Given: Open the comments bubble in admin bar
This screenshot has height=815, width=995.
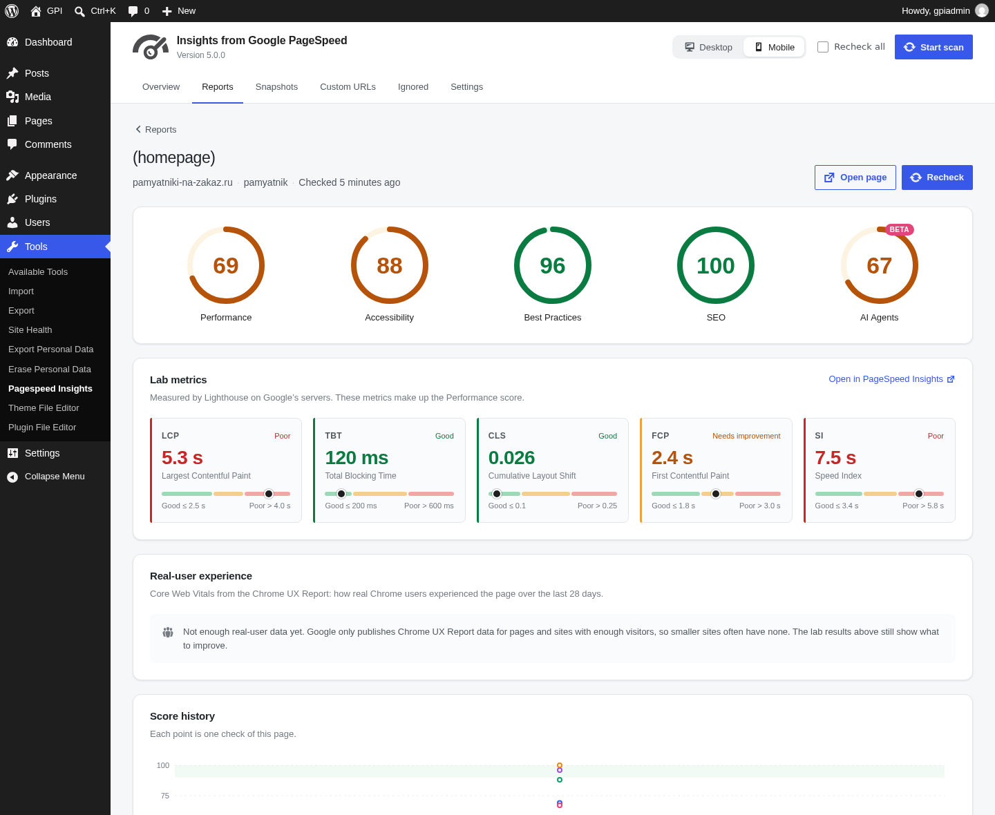Looking at the screenshot, I should click(133, 11).
